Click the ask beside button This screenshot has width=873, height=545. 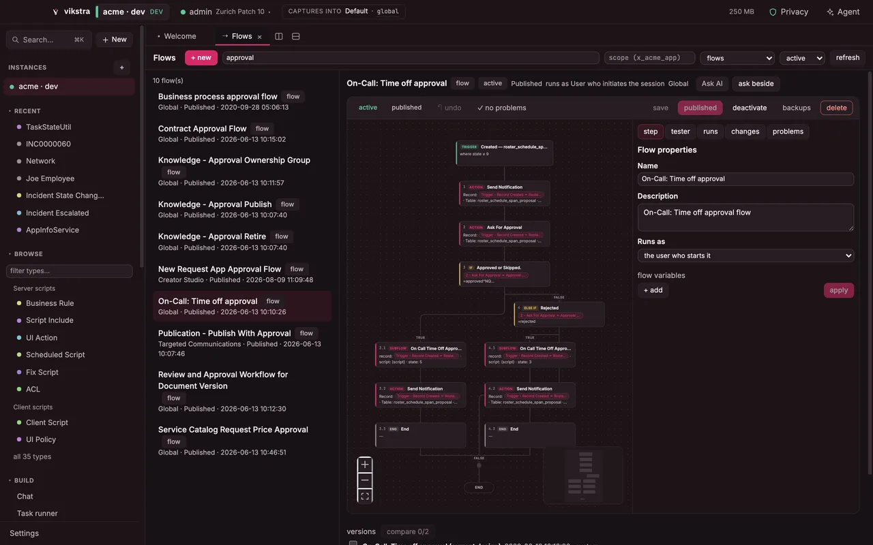pos(756,84)
